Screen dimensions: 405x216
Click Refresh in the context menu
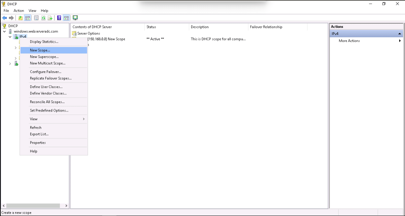click(54, 128)
